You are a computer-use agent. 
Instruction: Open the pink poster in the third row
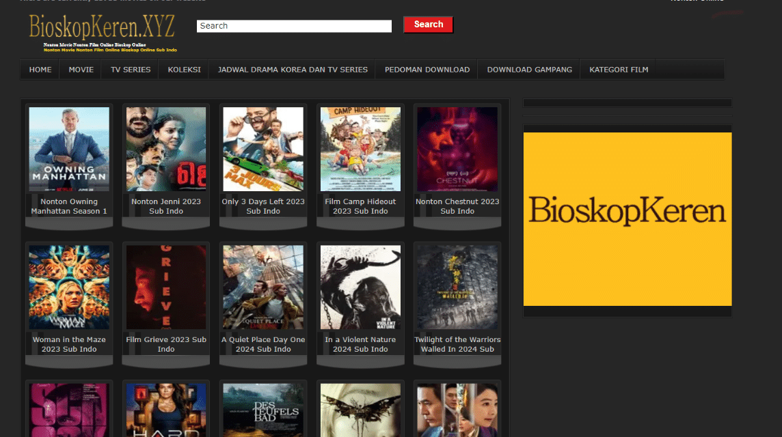(x=69, y=410)
